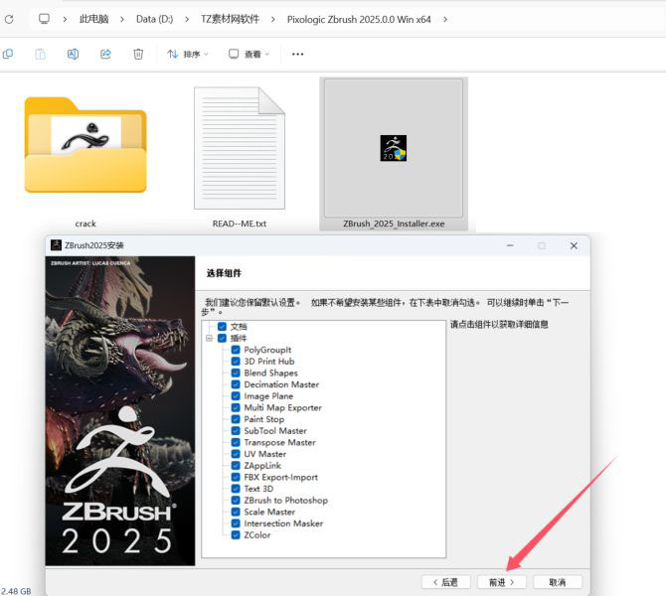Uncheck the Image Plane plugin

click(x=236, y=396)
